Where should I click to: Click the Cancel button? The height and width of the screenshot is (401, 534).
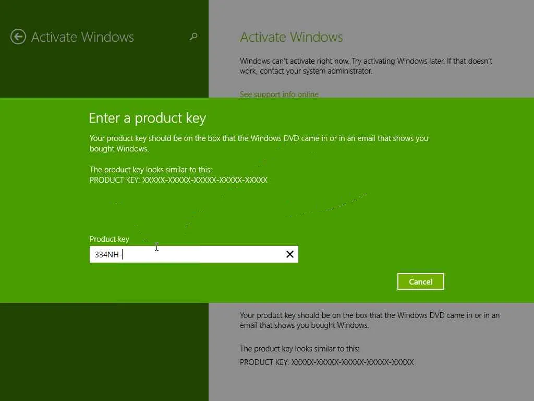tap(421, 281)
